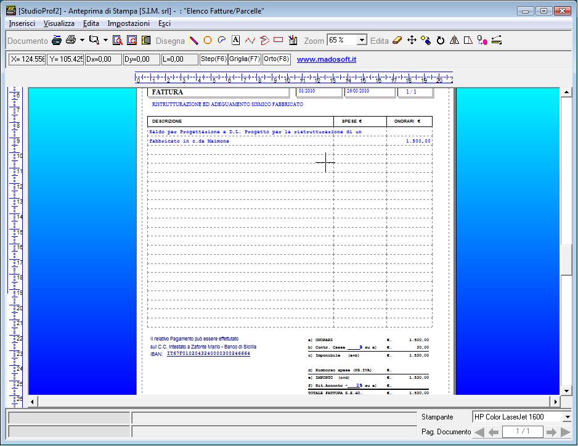Open the Edita menu

[91, 23]
